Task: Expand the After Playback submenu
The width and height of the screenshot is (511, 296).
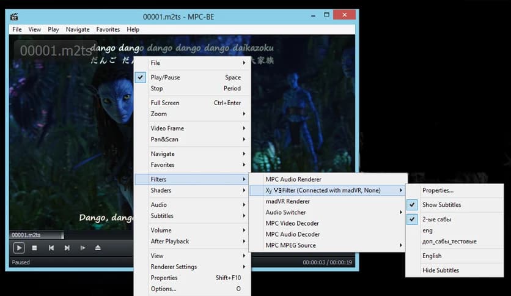Action: pyautogui.click(x=193, y=241)
